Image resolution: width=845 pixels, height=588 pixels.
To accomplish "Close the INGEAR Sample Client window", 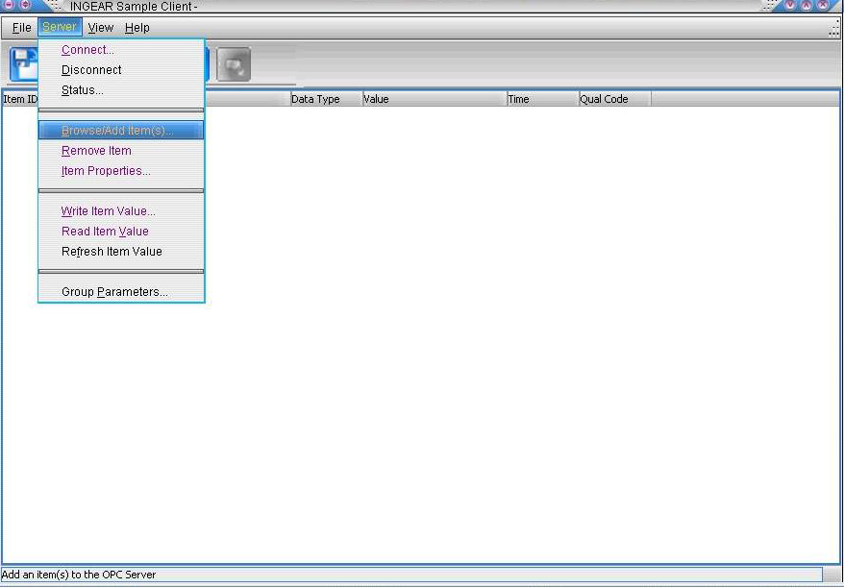I will pos(823,5).
